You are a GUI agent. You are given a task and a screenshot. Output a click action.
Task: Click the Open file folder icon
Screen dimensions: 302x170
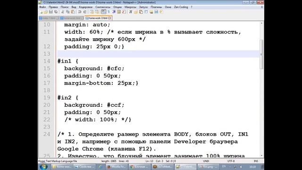[x=46, y=12]
